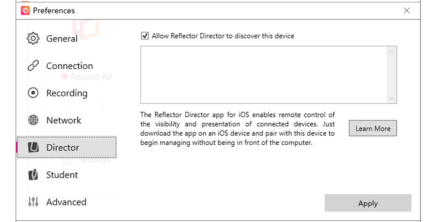Select the Director sidebar icon

click(33, 147)
